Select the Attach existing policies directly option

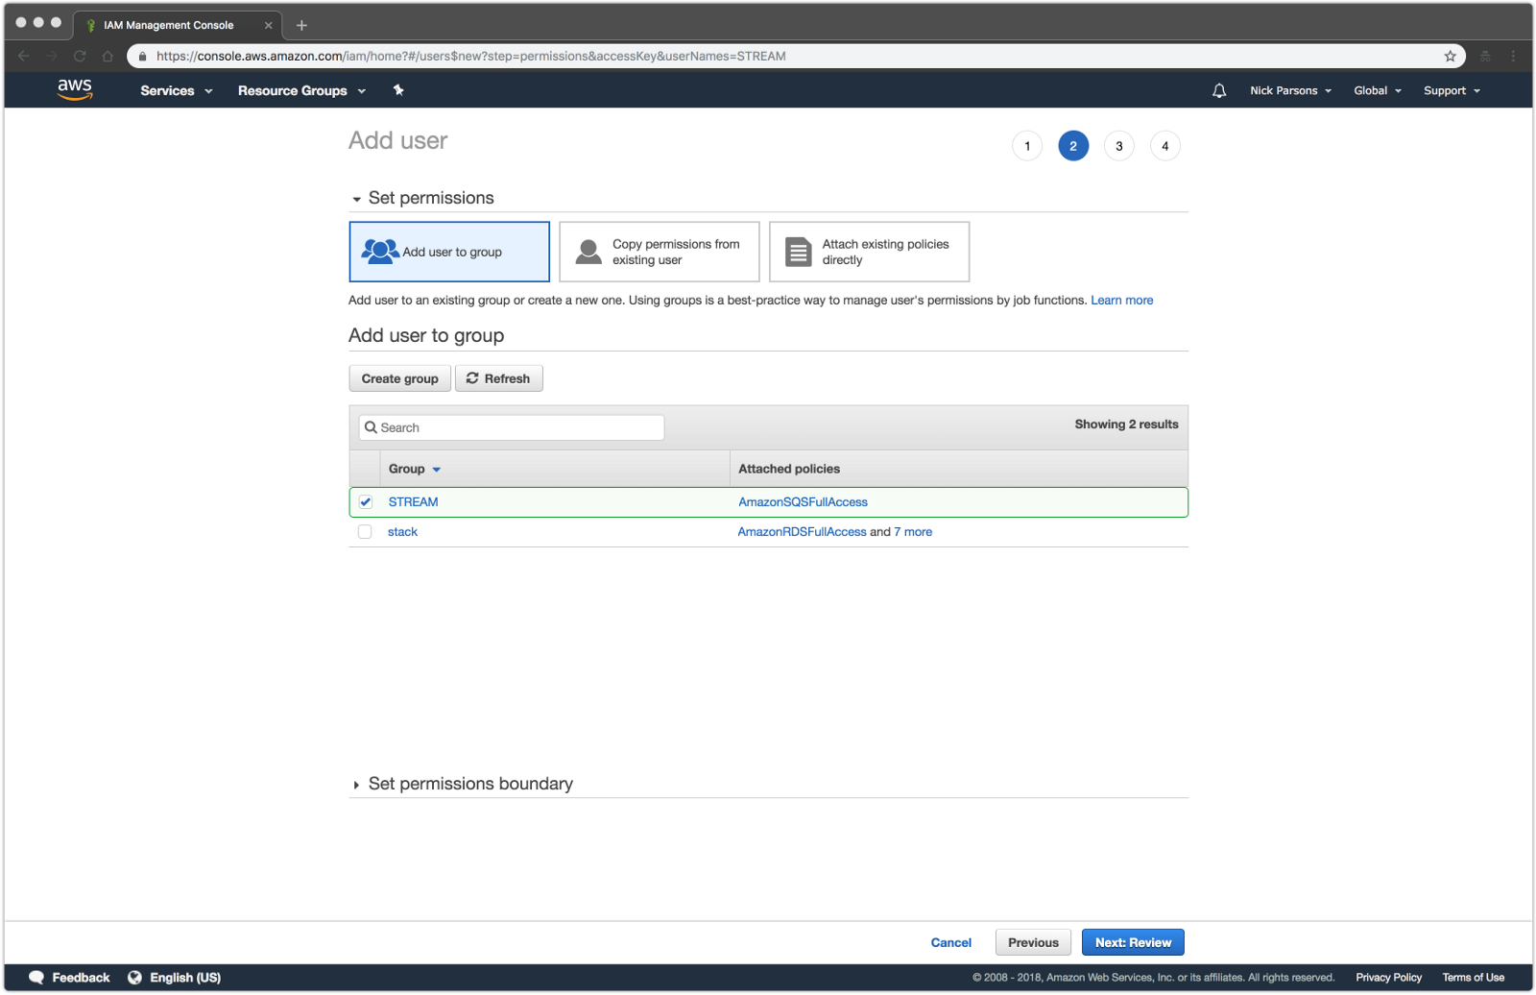(869, 252)
